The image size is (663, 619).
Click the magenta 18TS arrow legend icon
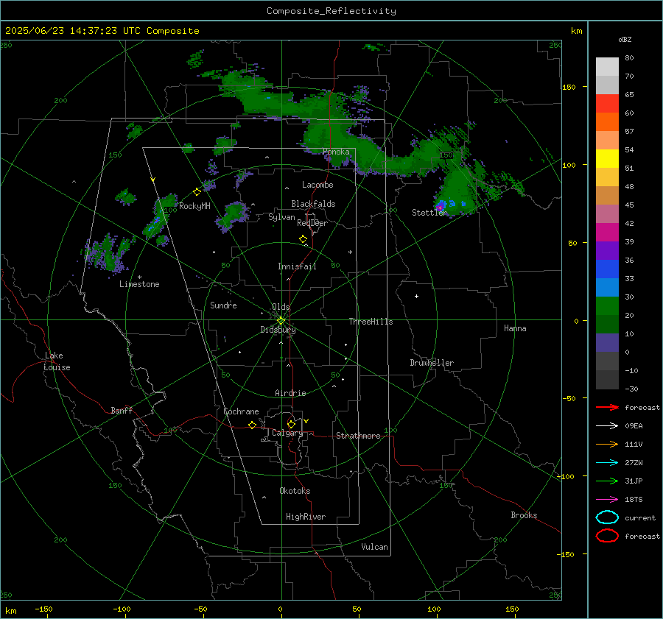(607, 500)
